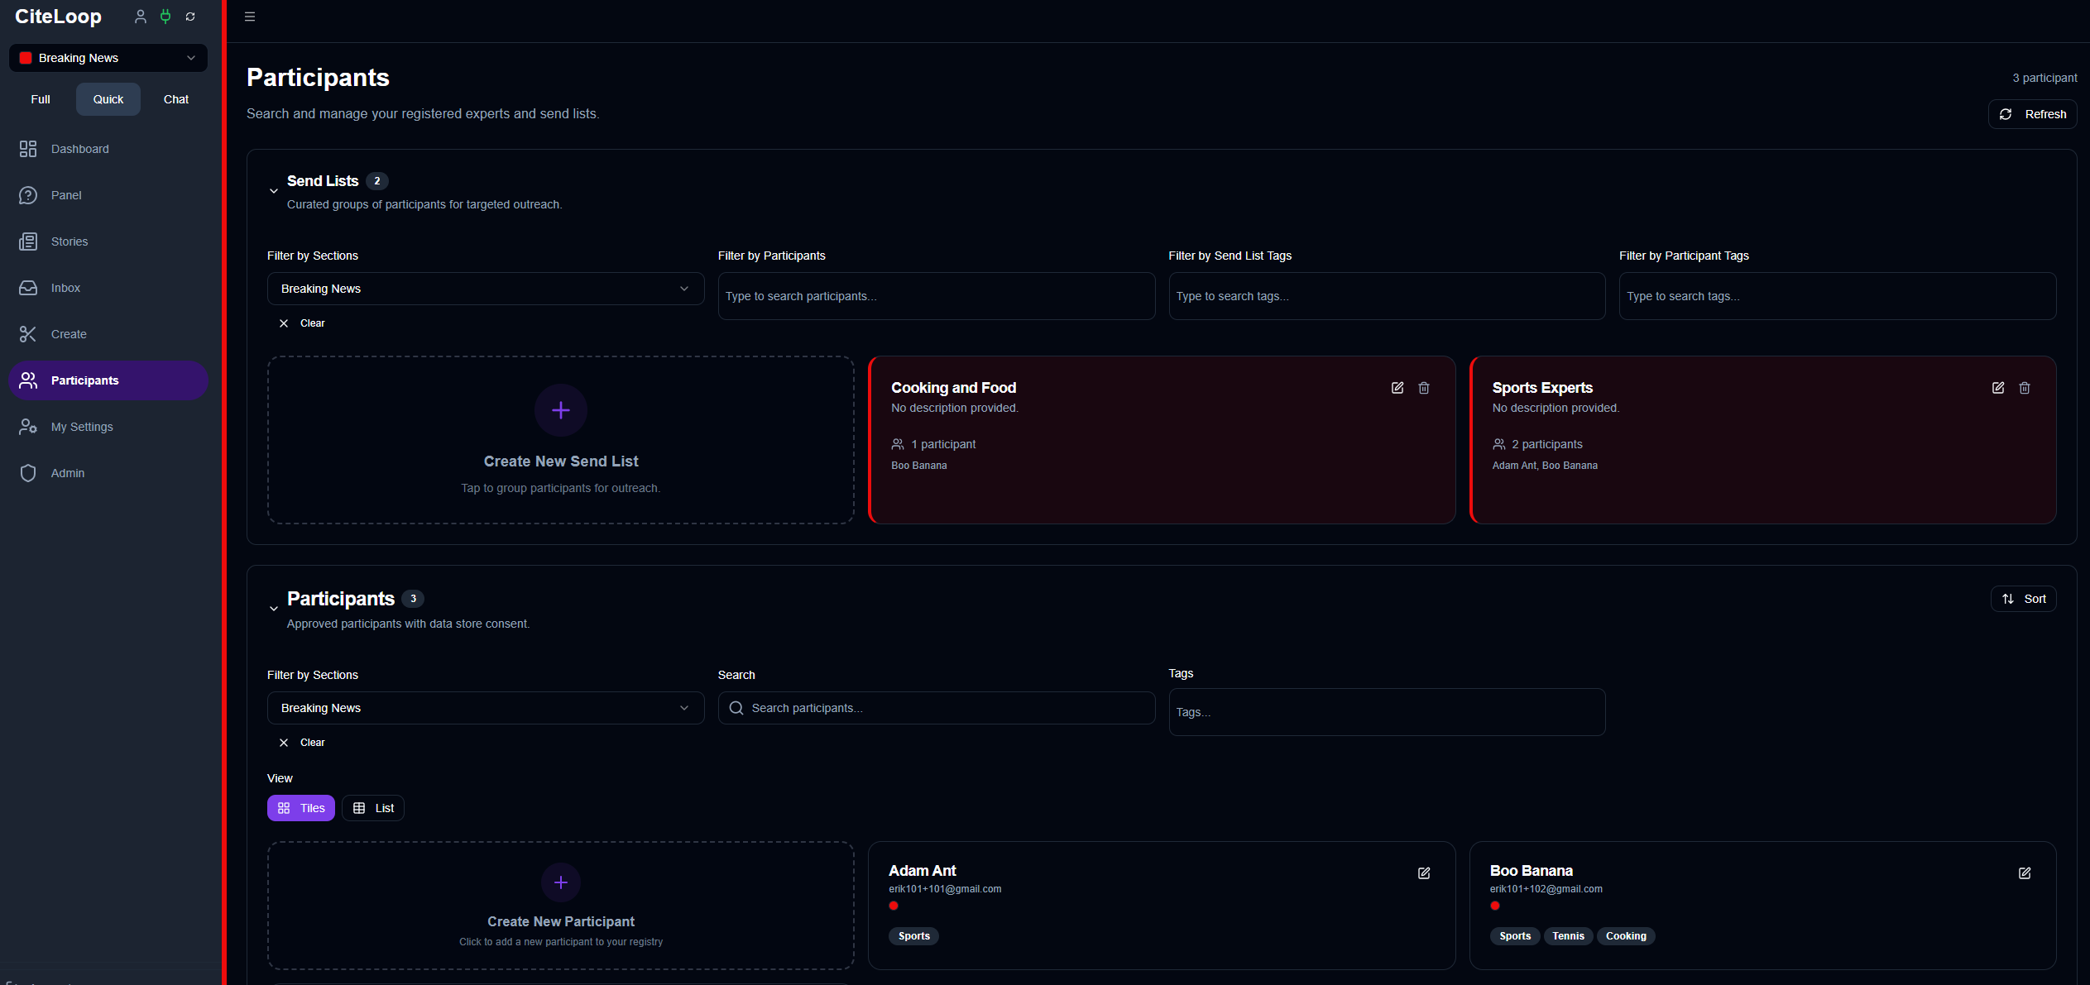Edit the Cooking and Food send list

tap(1397, 388)
